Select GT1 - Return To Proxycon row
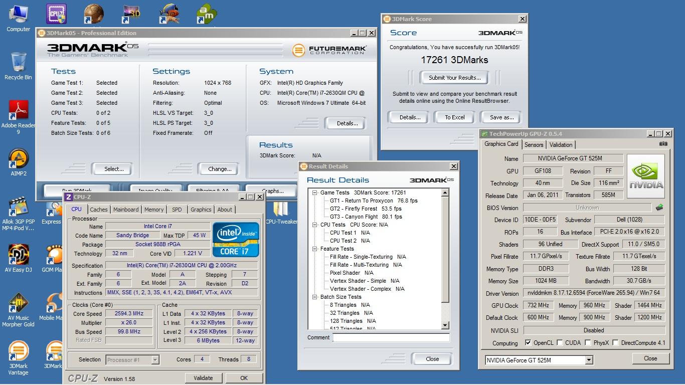 (x=374, y=201)
